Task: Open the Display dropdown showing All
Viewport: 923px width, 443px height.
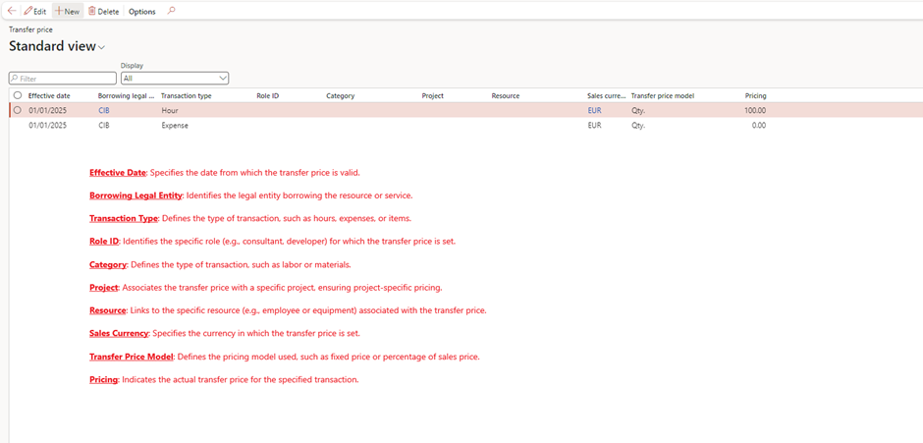Action: coord(174,78)
